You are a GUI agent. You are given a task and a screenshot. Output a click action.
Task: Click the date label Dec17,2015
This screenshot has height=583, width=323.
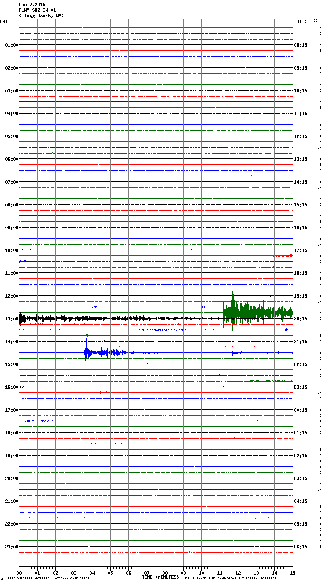click(x=32, y=5)
